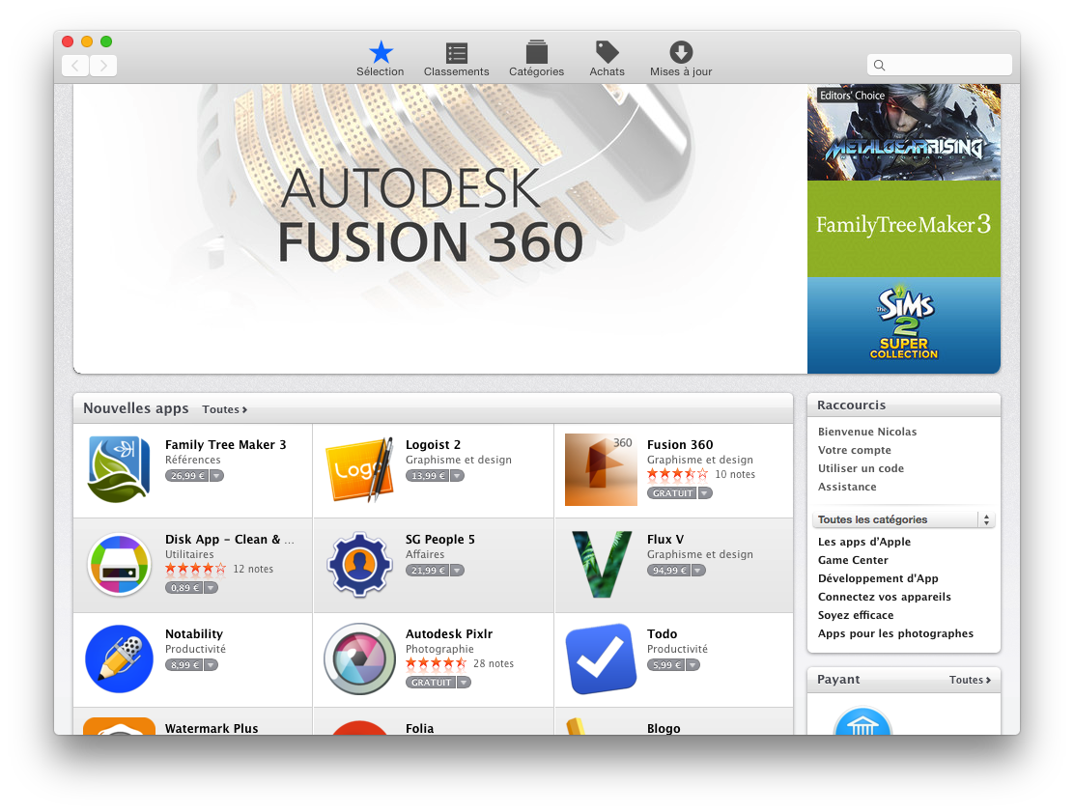Screen dimensions: 1074x812
Task: Expand the Family Tree Maker 3 price arrow
Action: click(x=216, y=476)
